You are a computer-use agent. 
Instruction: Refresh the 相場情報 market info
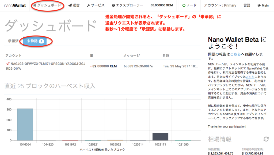click(266, 139)
